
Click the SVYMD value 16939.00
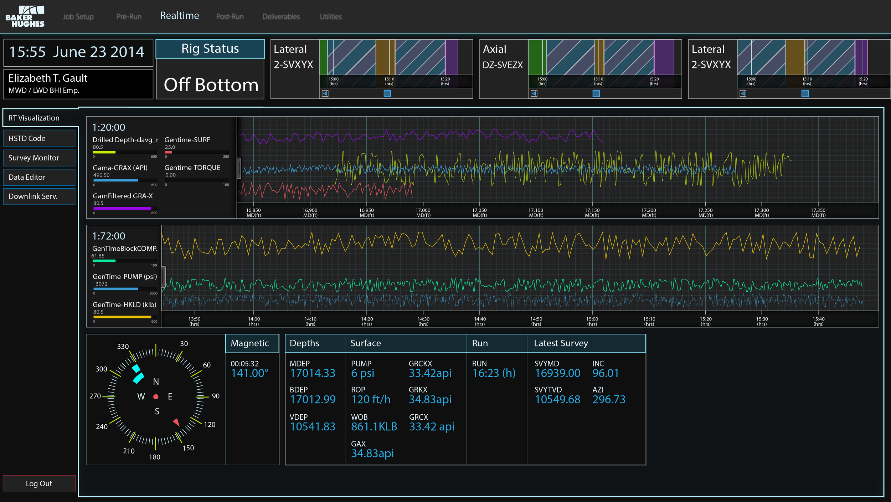(558, 373)
